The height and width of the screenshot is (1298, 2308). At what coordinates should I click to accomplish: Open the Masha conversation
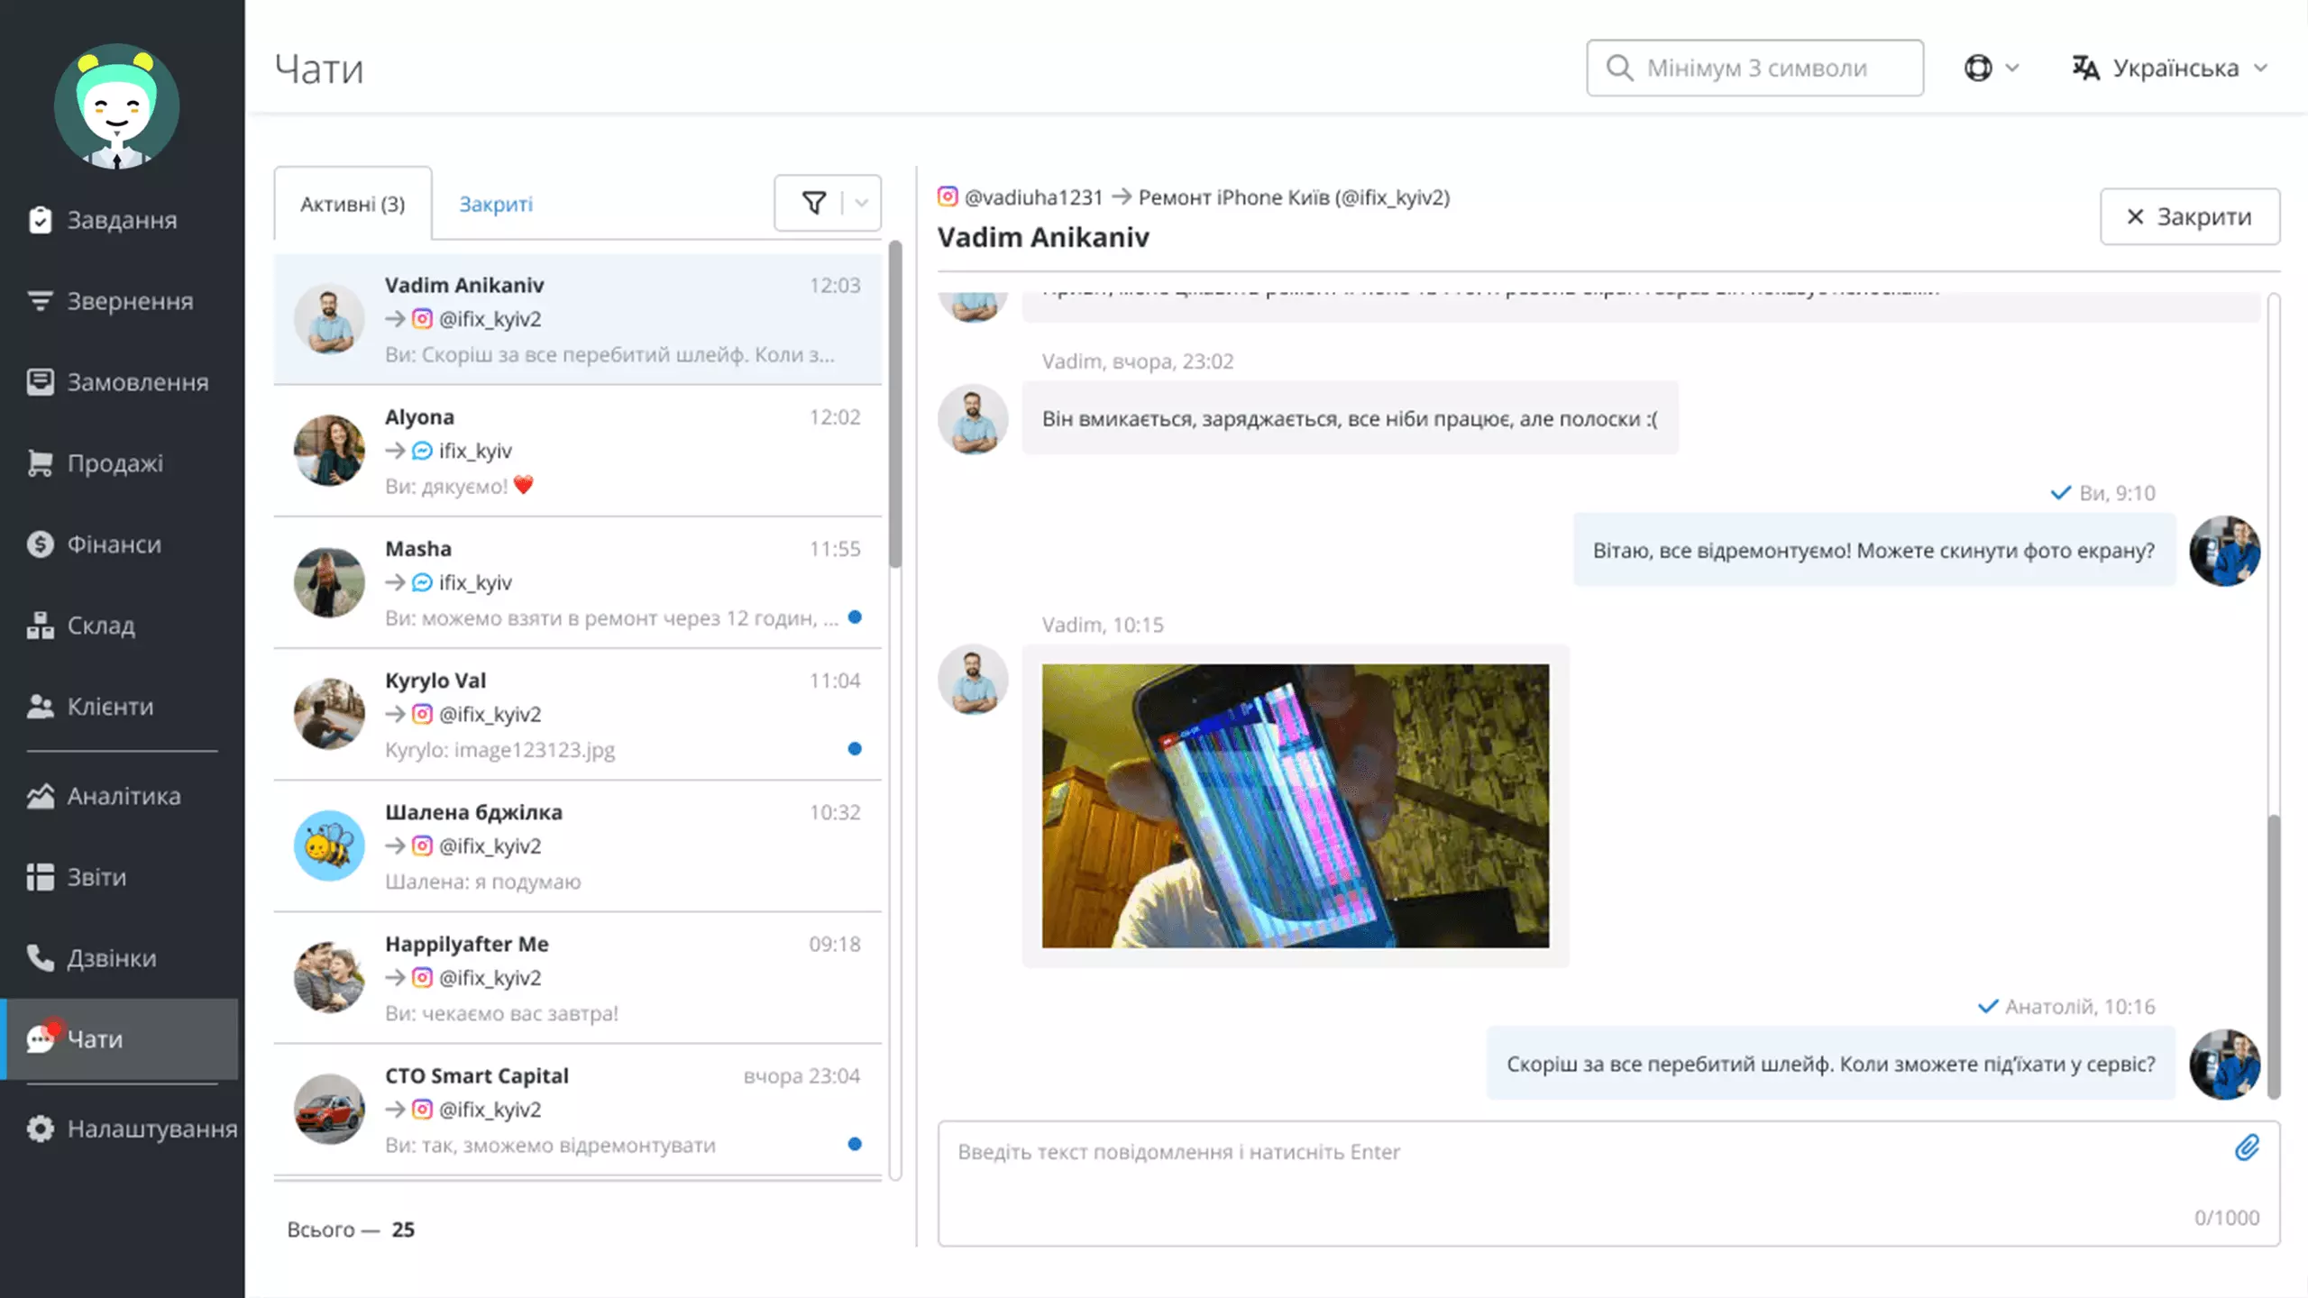tap(578, 582)
